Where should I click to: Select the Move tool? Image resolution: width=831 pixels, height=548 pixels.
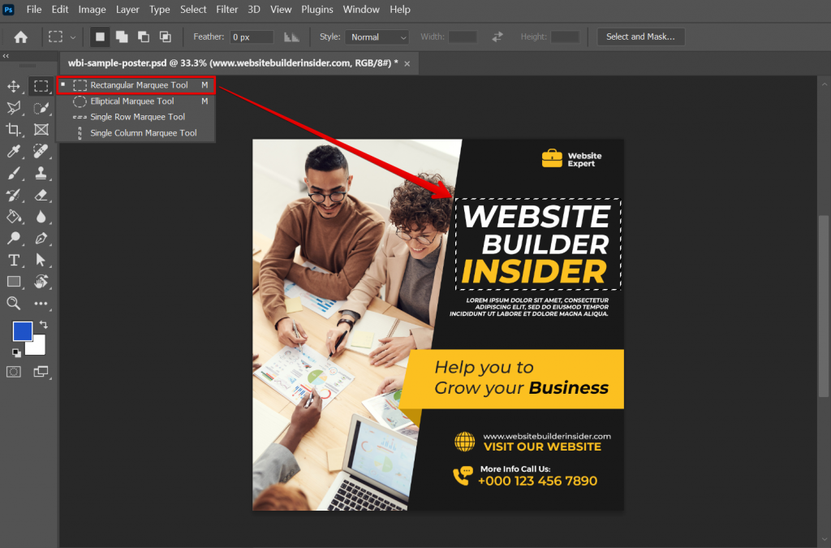(x=13, y=86)
